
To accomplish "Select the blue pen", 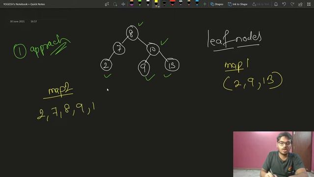I will (x=197, y=3).
